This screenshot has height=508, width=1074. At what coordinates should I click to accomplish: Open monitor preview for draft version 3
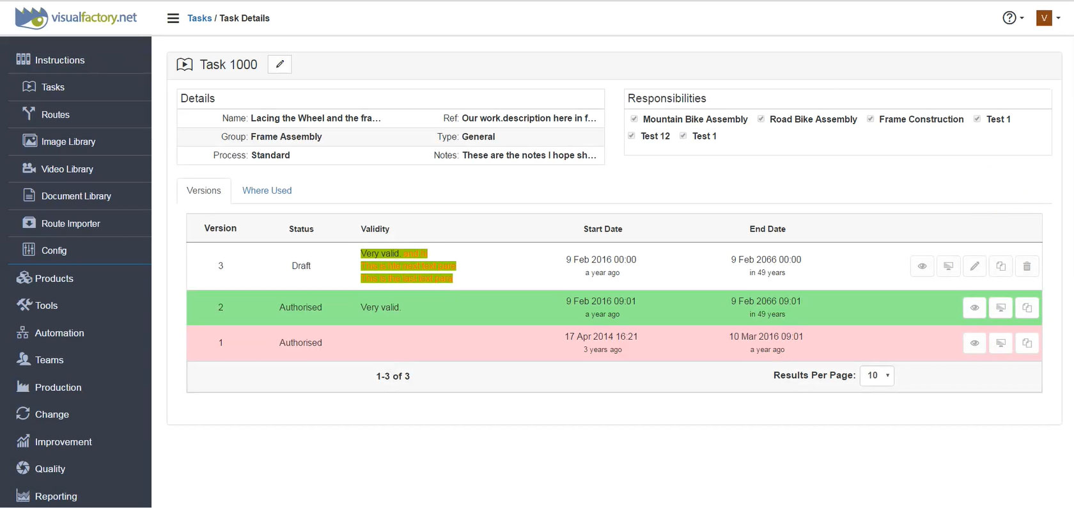tap(948, 266)
